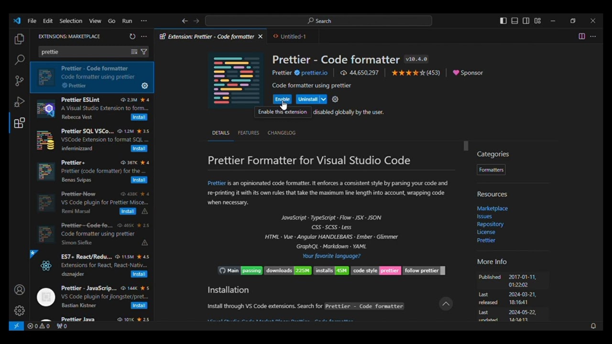Open the Repository resource link
This screenshot has width=612, height=344.
490,224
